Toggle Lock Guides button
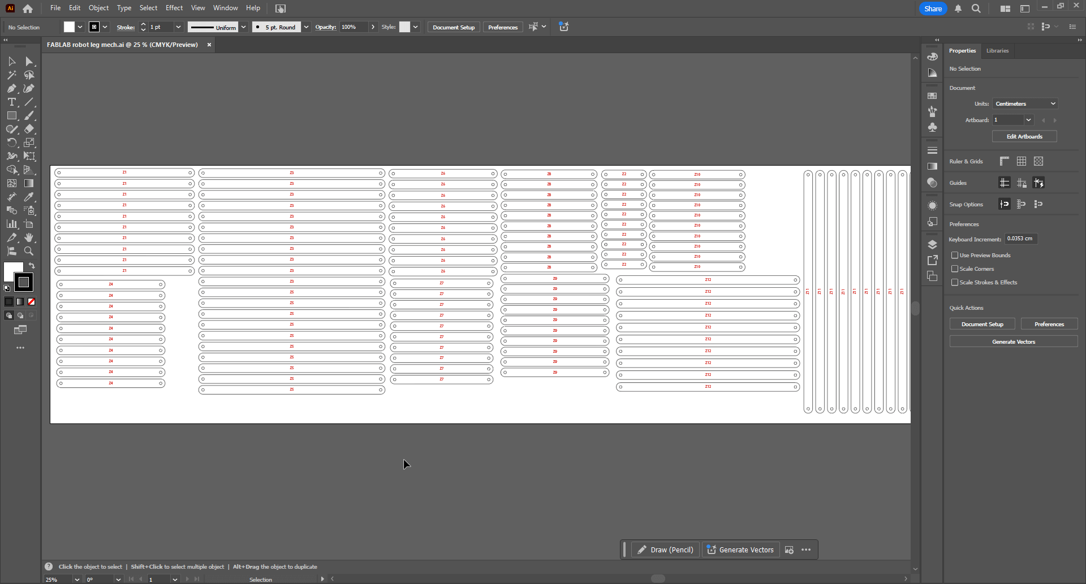 (1022, 183)
